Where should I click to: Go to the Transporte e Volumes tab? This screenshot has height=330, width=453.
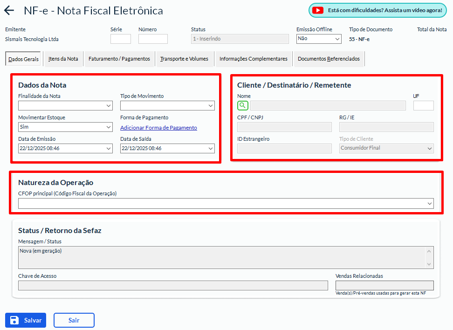[x=184, y=59]
